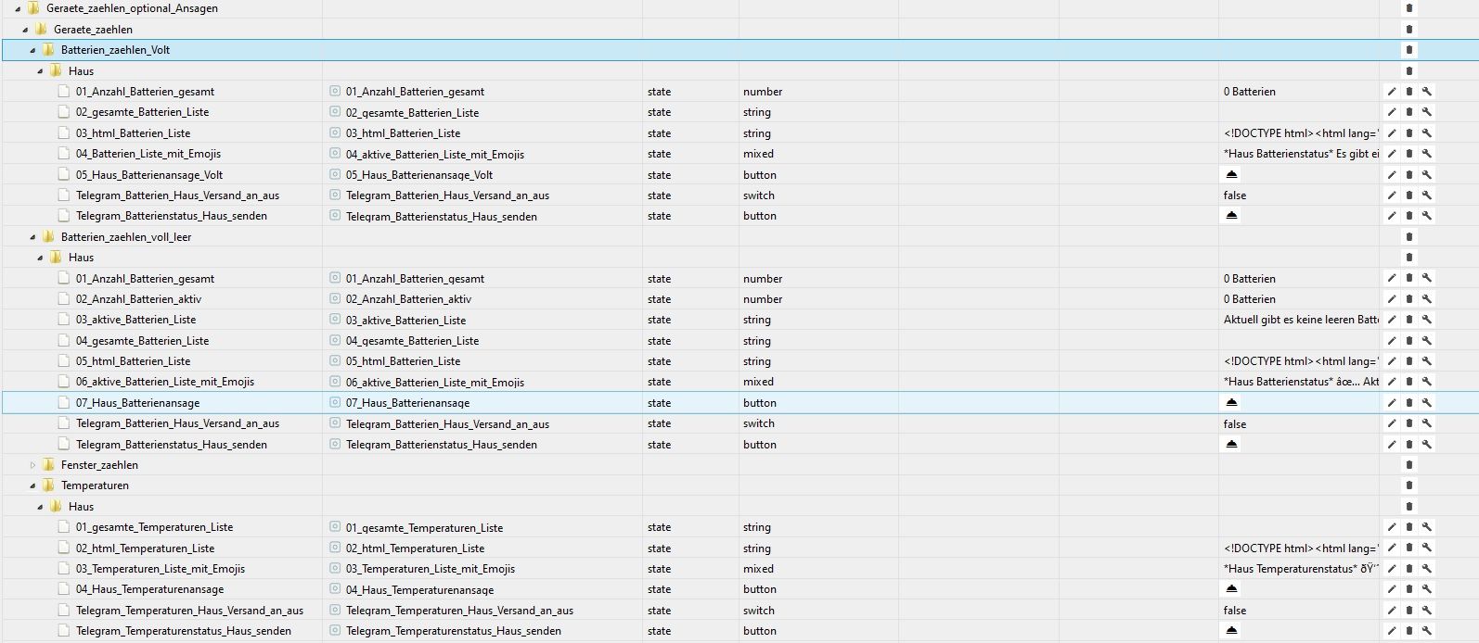Click DOCTYPE html value of 02_html_Temperaturen_Liste
Screen dimensions: 1479x643
1301,548
